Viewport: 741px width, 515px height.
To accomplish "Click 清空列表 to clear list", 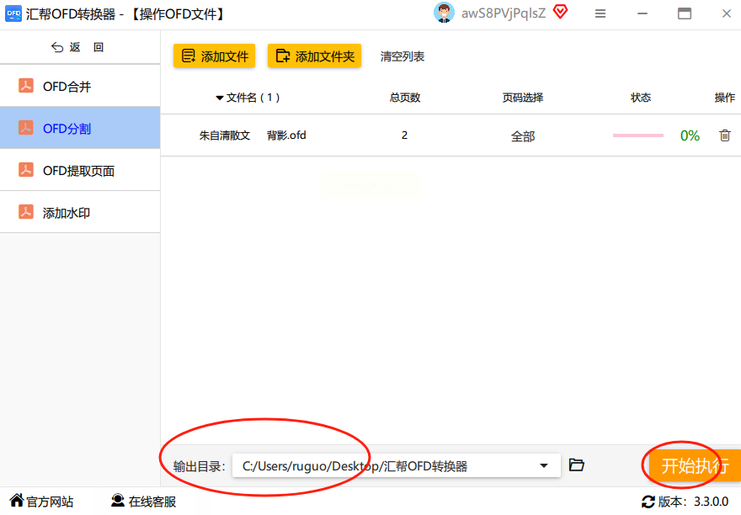I will point(402,56).
